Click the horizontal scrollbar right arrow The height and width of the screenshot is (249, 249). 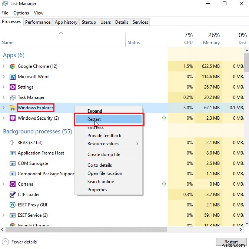point(241,230)
